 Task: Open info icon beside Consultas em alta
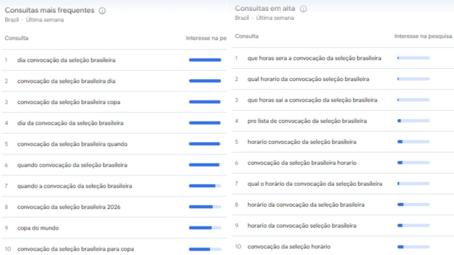point(303,9)
